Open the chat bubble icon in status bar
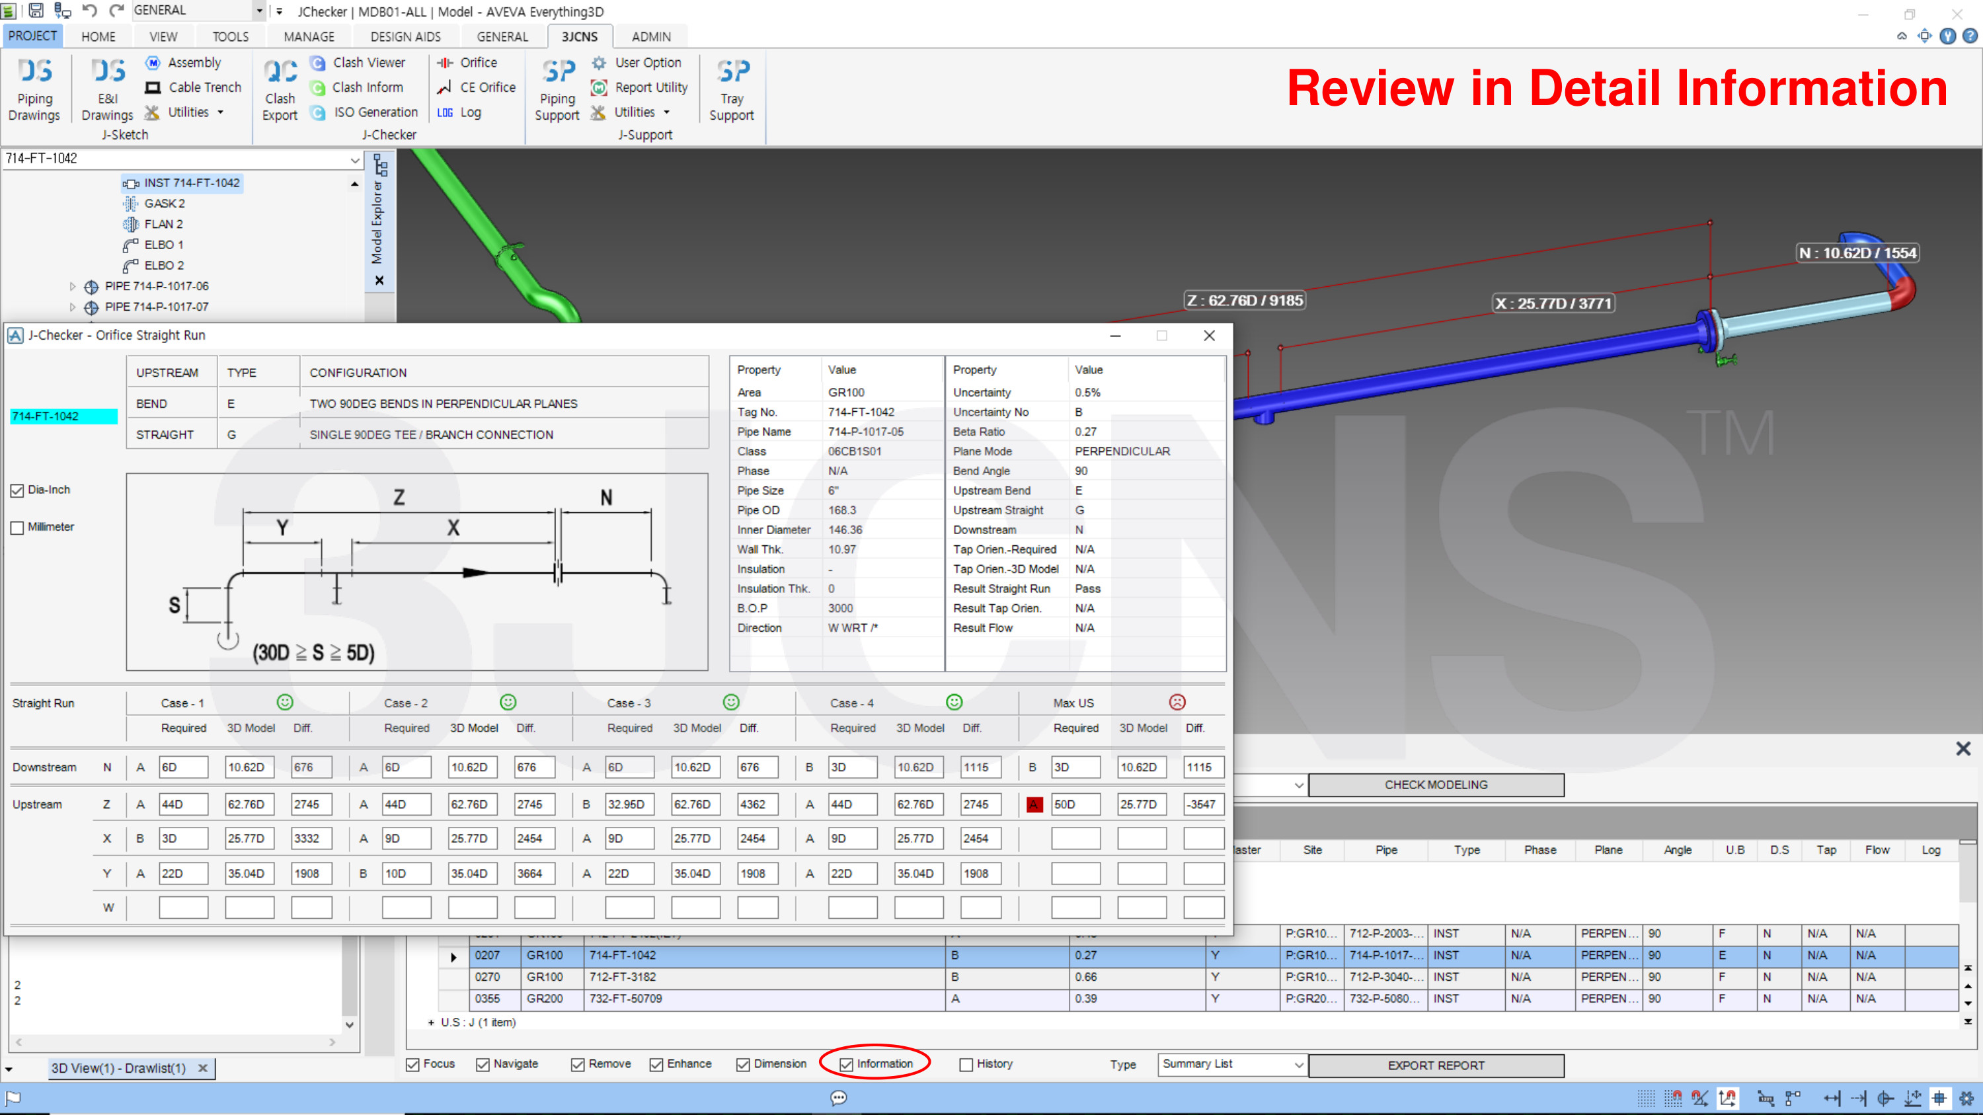1983x1115 pixels. coord(839,1098)
